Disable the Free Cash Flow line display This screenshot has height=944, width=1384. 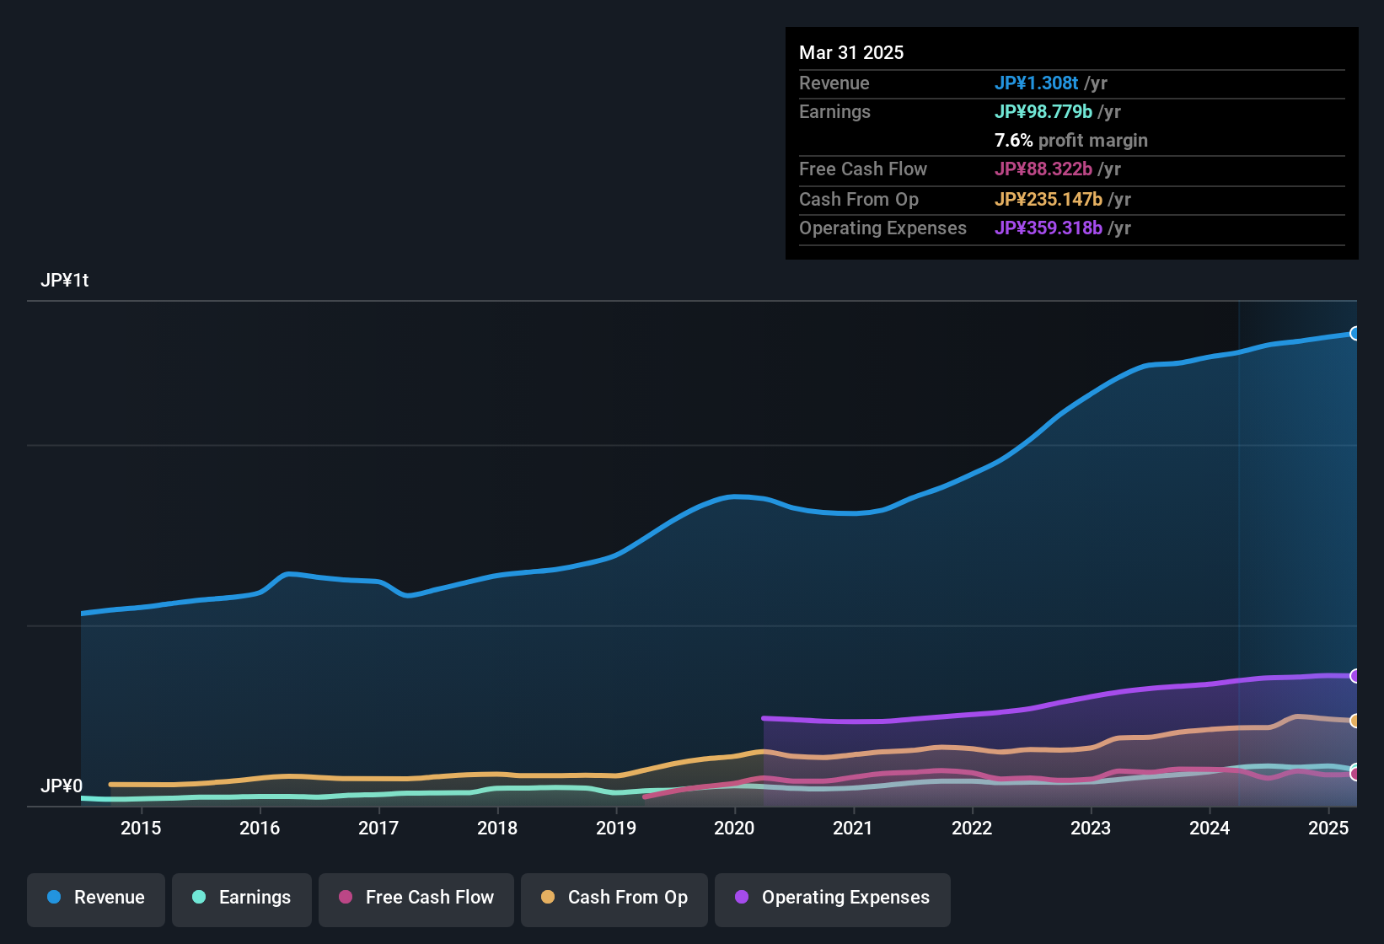tap(416, 898)
